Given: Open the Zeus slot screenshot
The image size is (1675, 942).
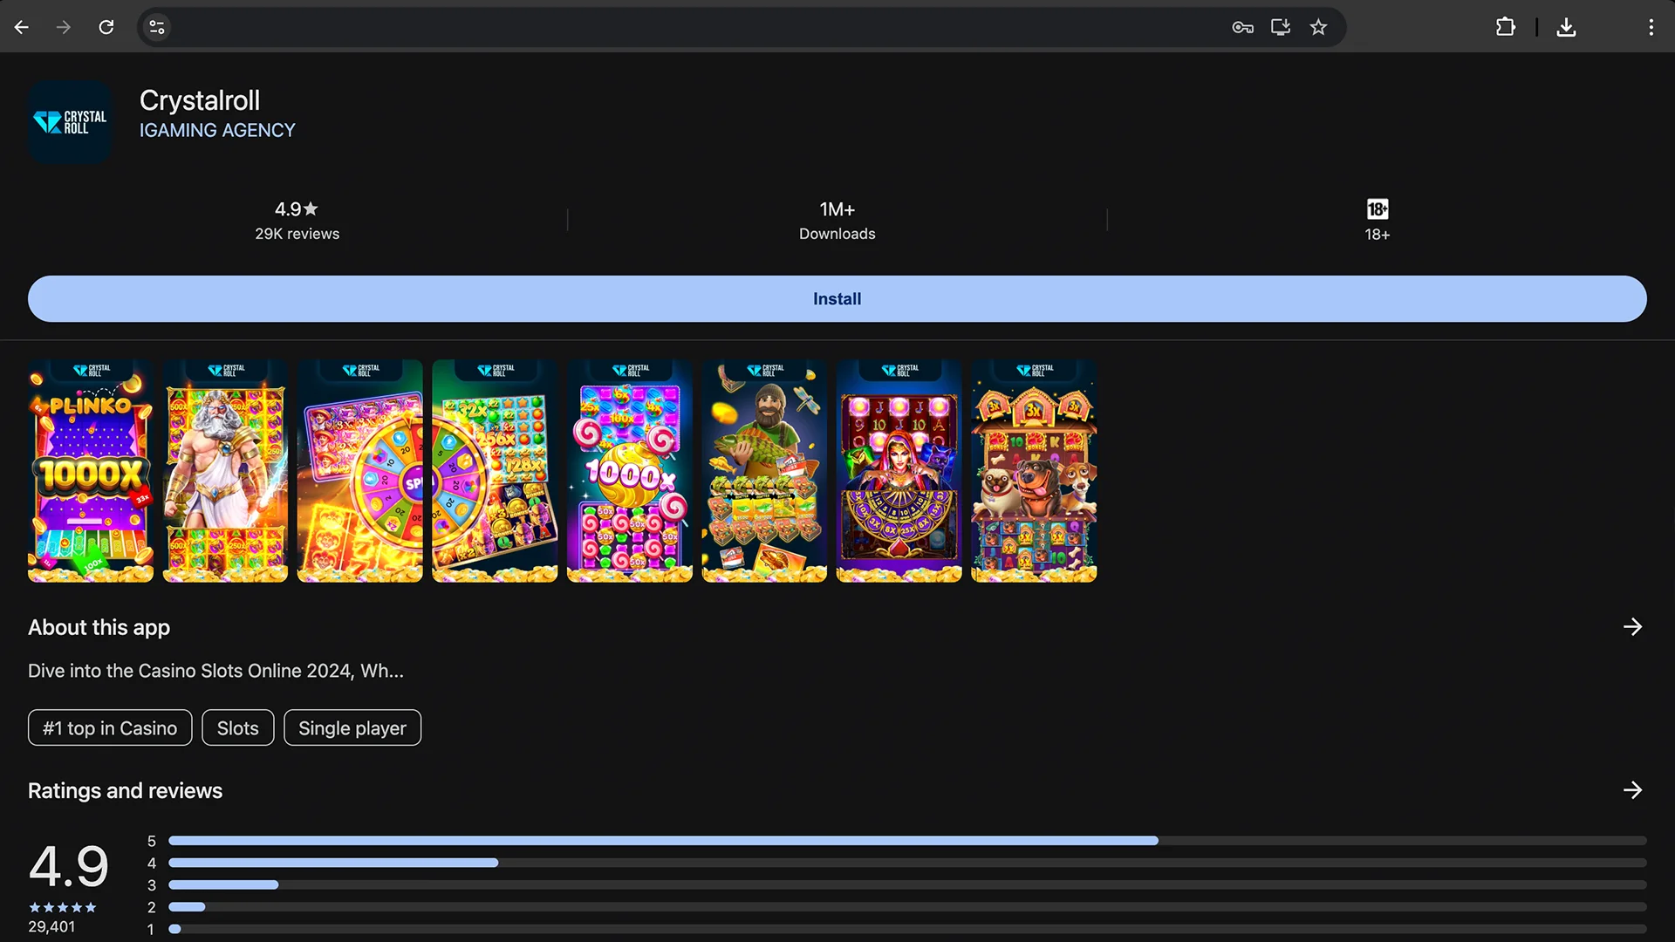Looking at the screenshot, I should tap(225, 471).
